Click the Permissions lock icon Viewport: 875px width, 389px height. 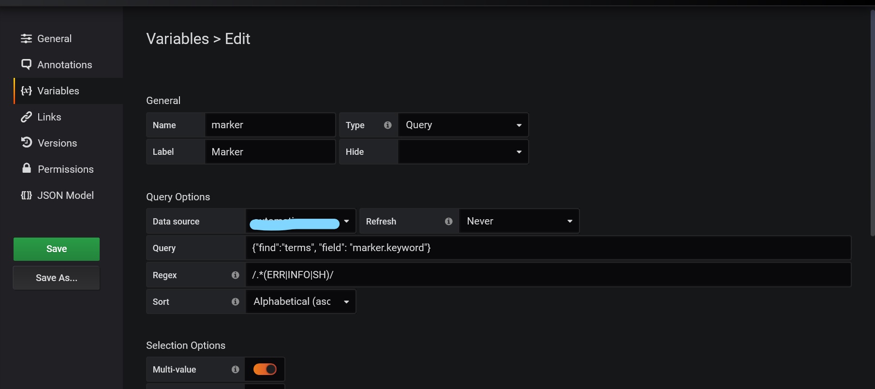27,168
